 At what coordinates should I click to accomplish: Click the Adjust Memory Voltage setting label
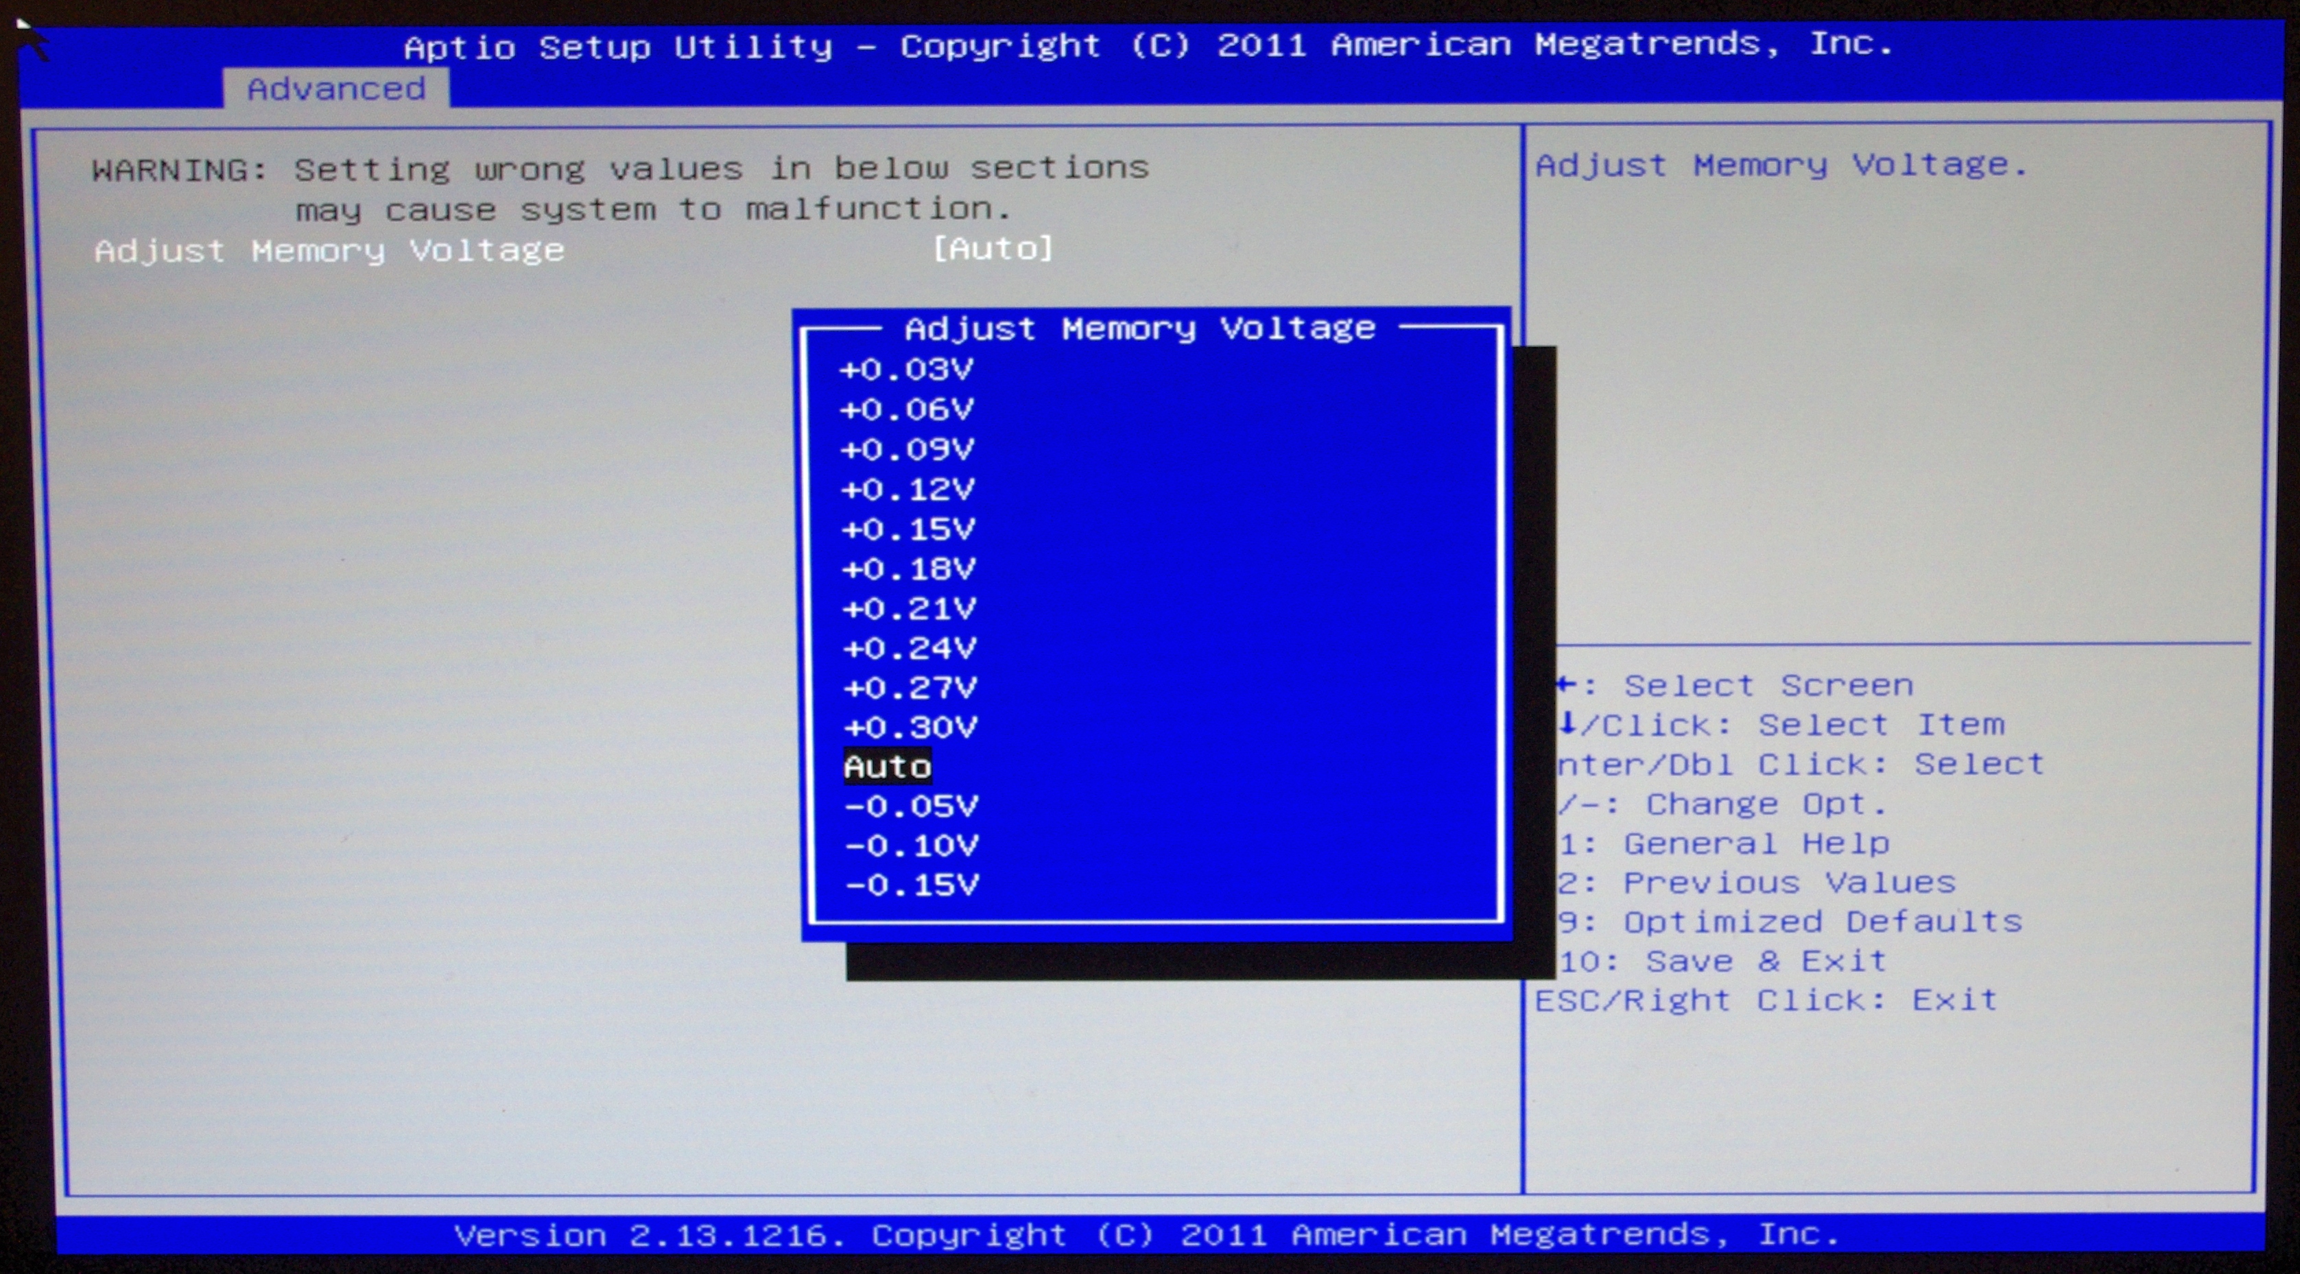pyautogui.click(x=329, y=251)
